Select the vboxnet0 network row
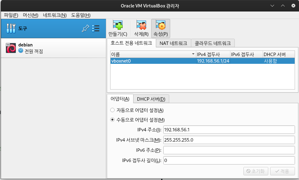The image size is (299, 180). pyautogui.click(x=202, y=61)
